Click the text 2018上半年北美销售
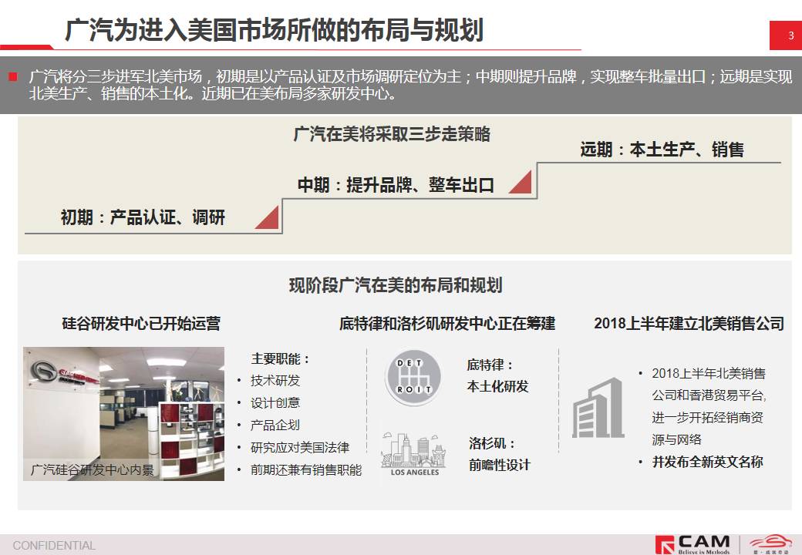 (x=709, y=374)
